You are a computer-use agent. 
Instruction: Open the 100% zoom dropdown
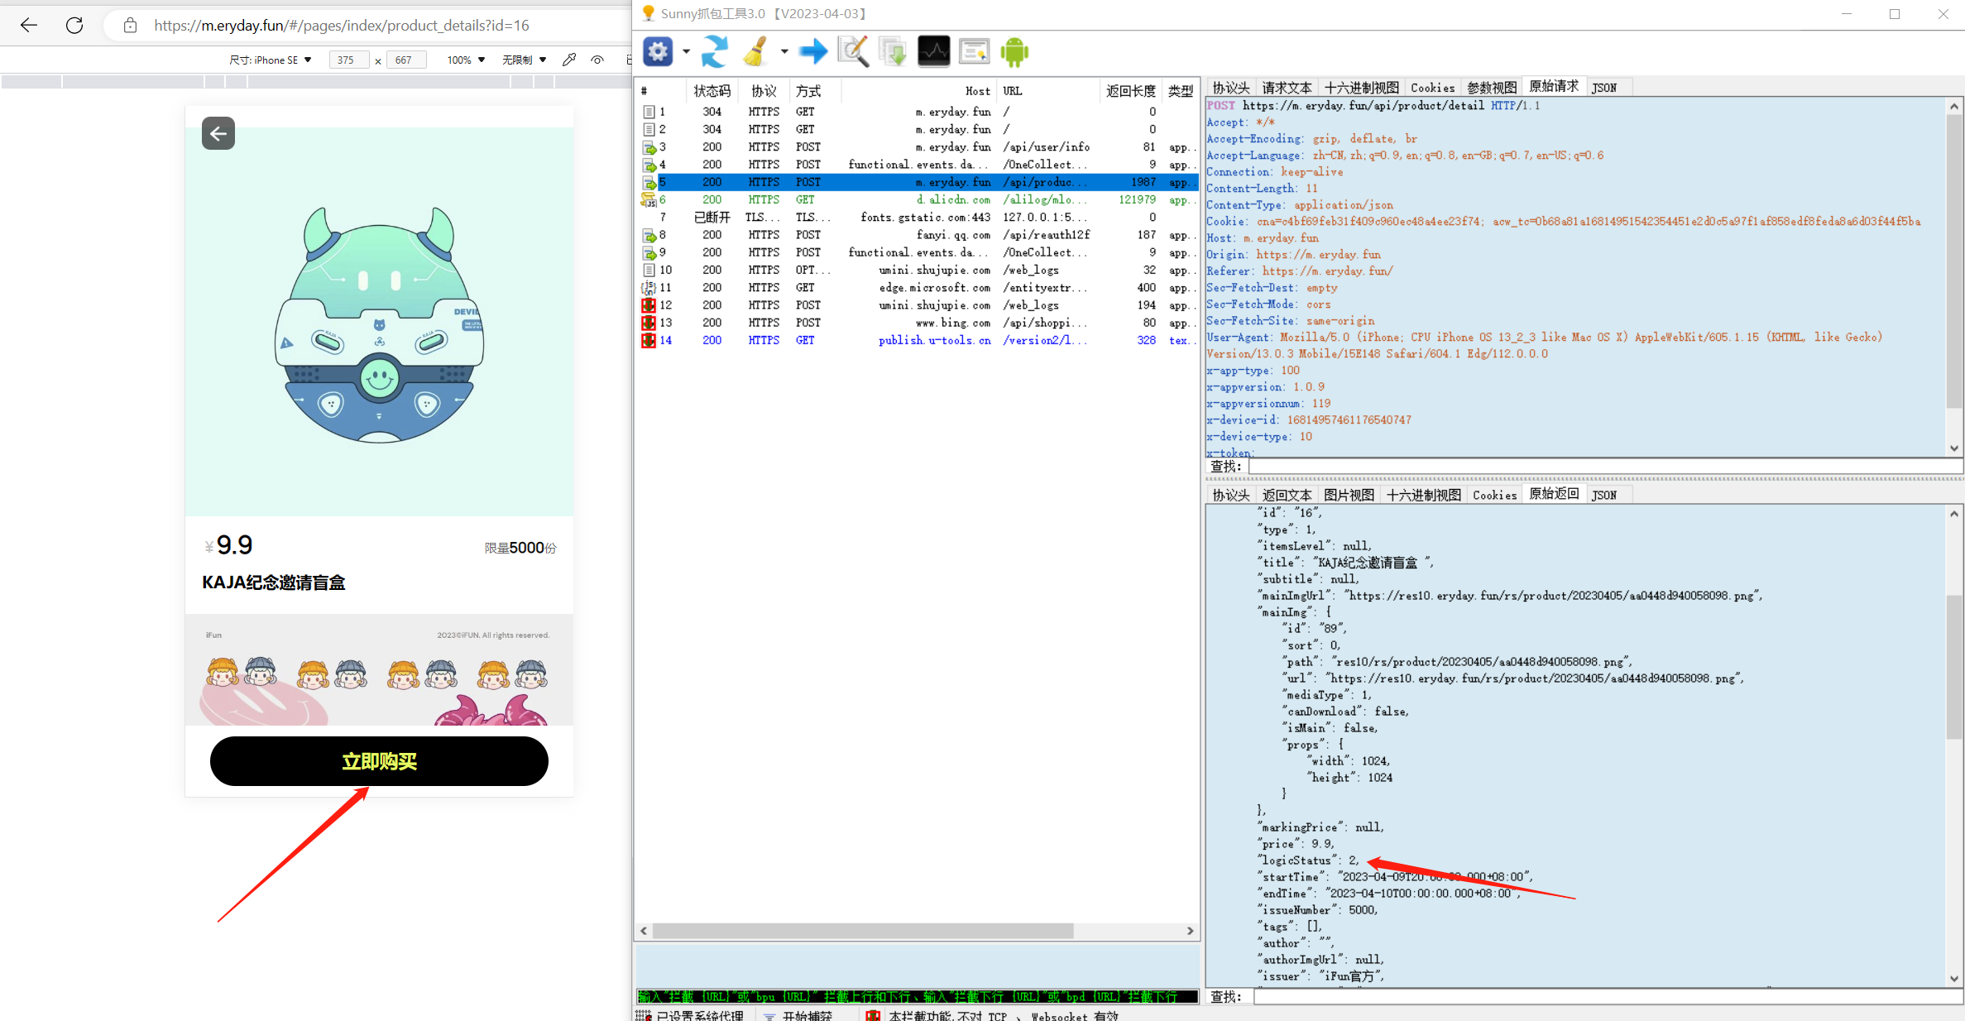(466, 60)
